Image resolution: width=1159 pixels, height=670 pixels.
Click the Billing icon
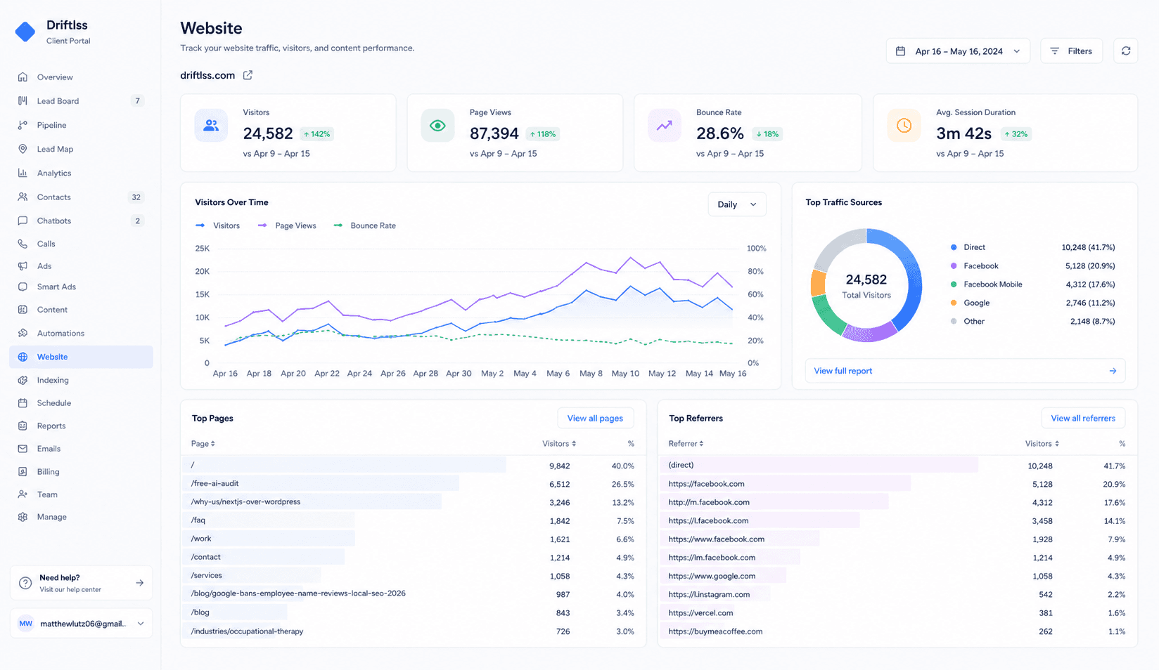tap(23, 472)
